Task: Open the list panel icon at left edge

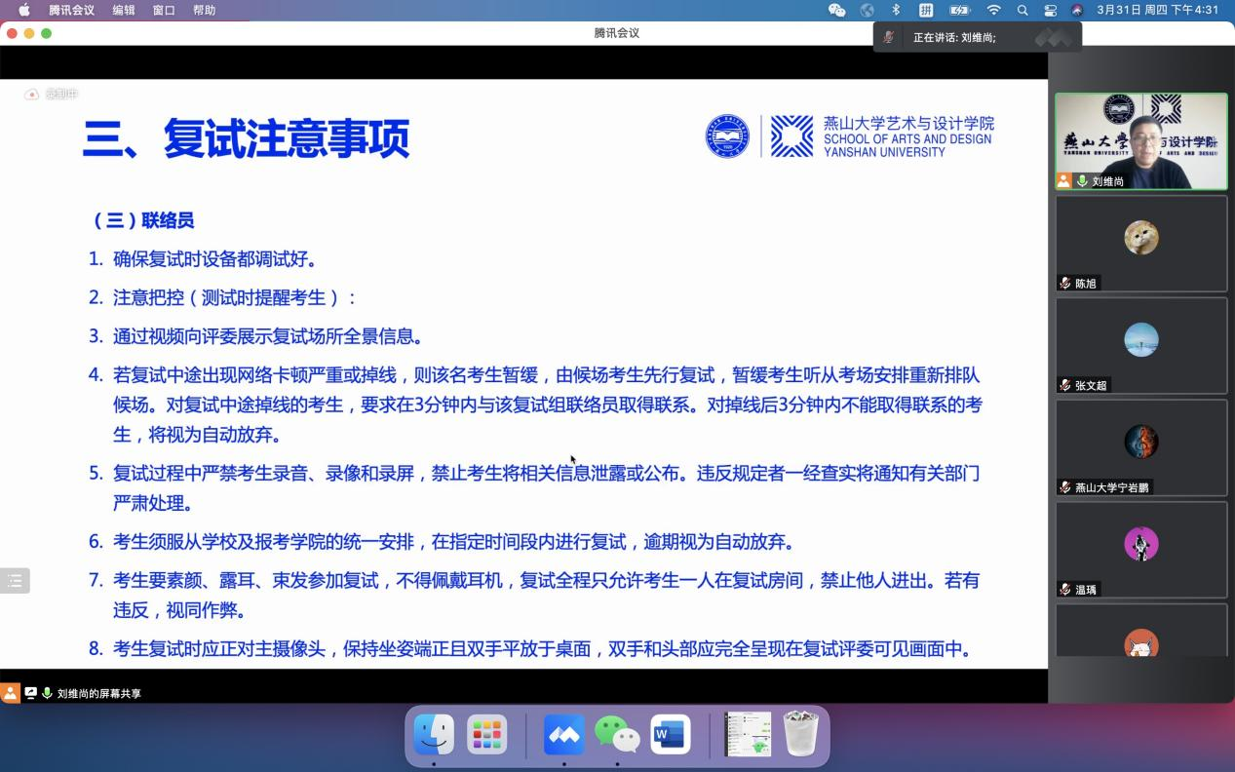Action: pyautogui.click(x=15, y=581)
